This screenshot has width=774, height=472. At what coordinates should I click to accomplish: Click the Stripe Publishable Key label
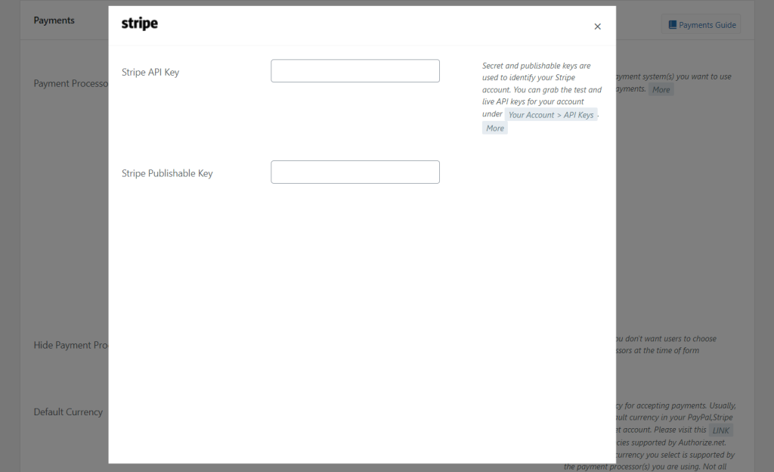(x=167, y=173)
